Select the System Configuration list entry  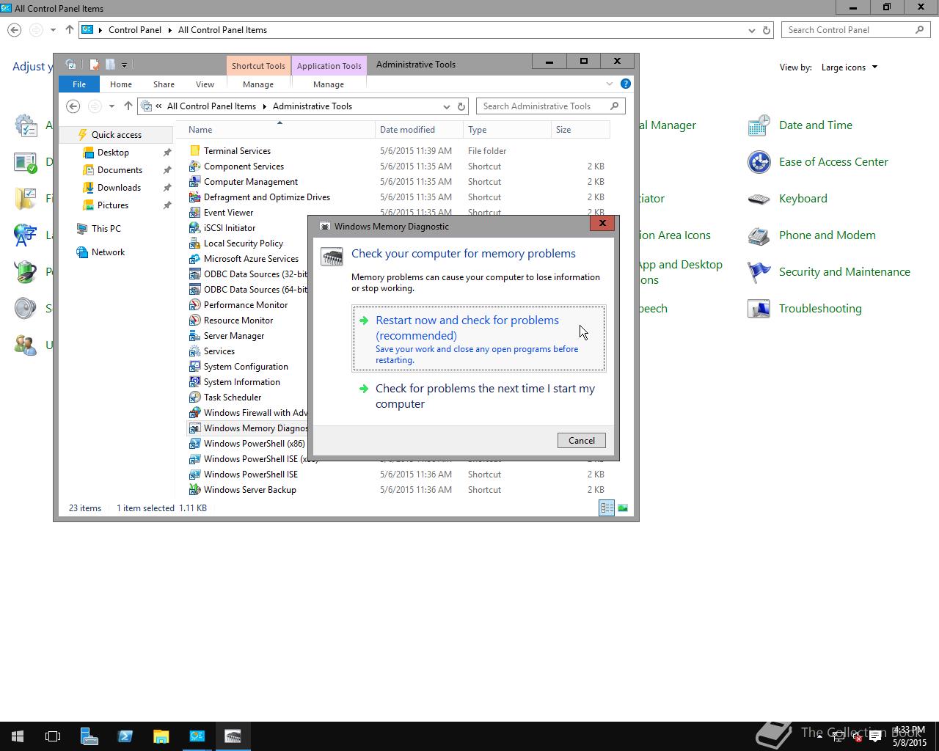click(247, 367)
